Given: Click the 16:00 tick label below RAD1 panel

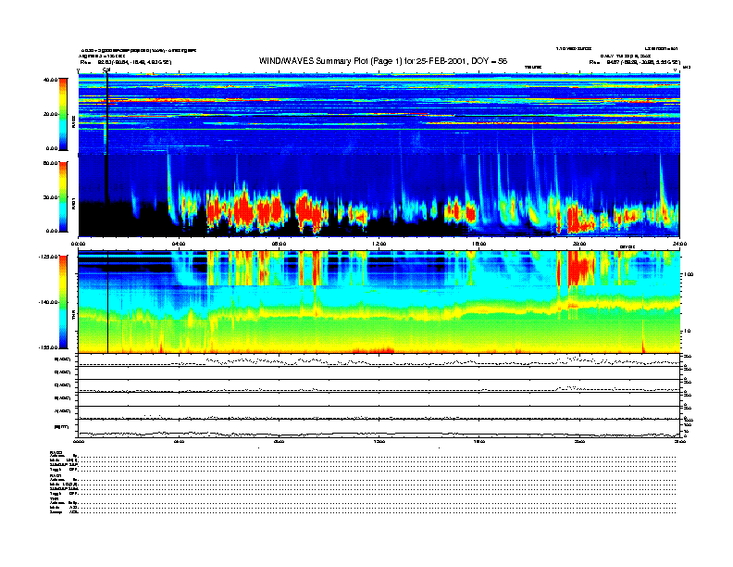Looking at the screenshot, I should click(479, 244).
